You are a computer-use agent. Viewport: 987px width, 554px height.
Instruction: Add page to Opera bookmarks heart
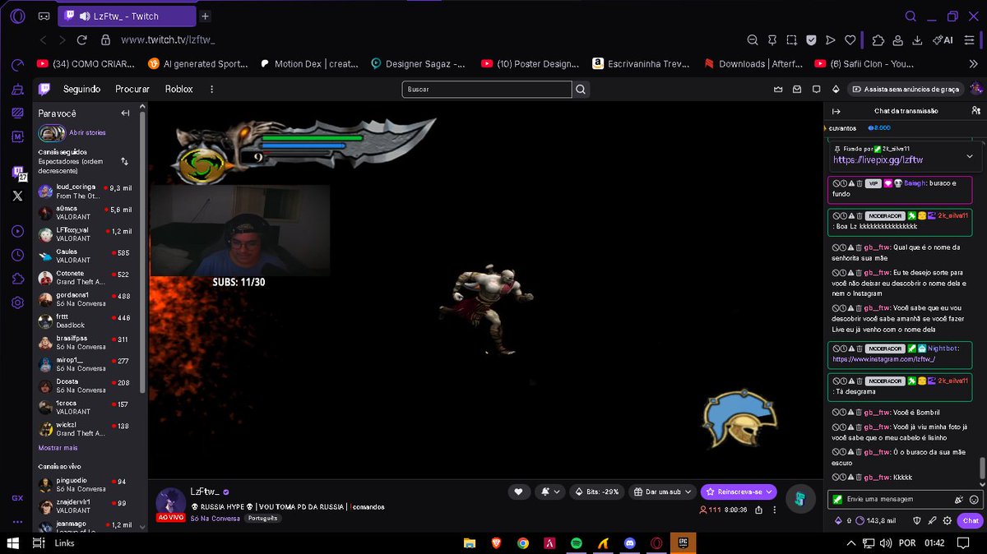tap(850, 39)
